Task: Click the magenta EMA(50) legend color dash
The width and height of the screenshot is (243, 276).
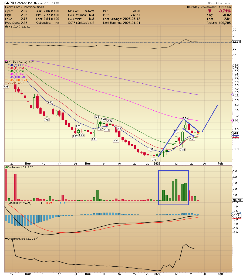Action: [6, 74]
